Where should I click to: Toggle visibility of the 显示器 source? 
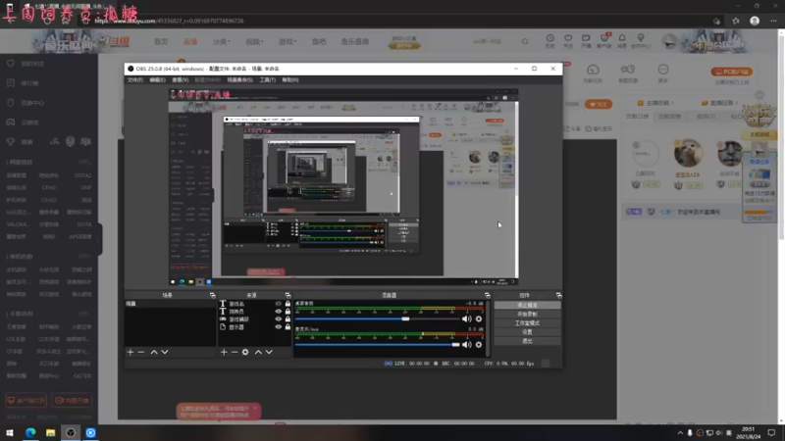point(279,327)
